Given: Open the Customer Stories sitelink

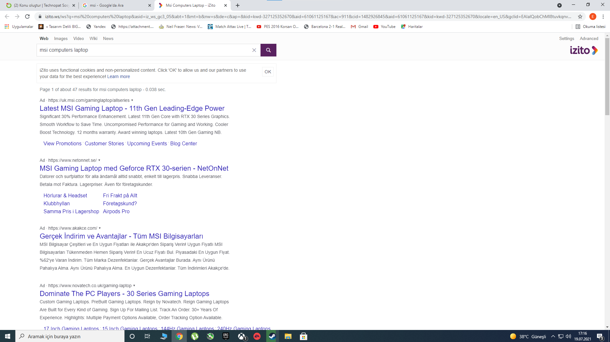Looking at the screenshot, I should (x=104, y=144).
